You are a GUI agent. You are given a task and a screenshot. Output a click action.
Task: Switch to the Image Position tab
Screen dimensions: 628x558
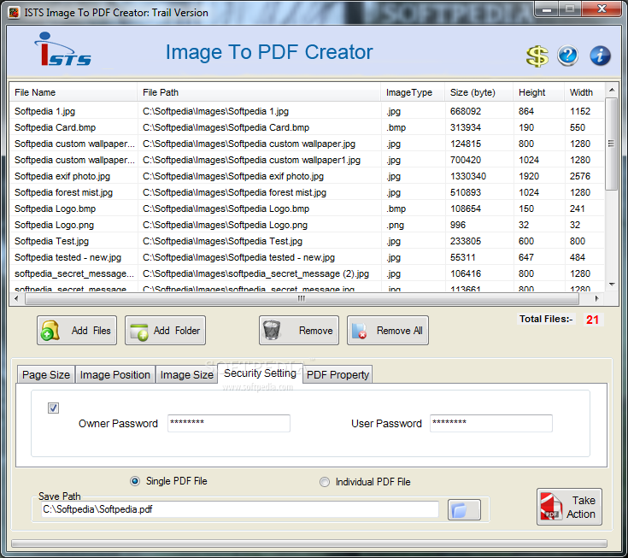[115, 374]
